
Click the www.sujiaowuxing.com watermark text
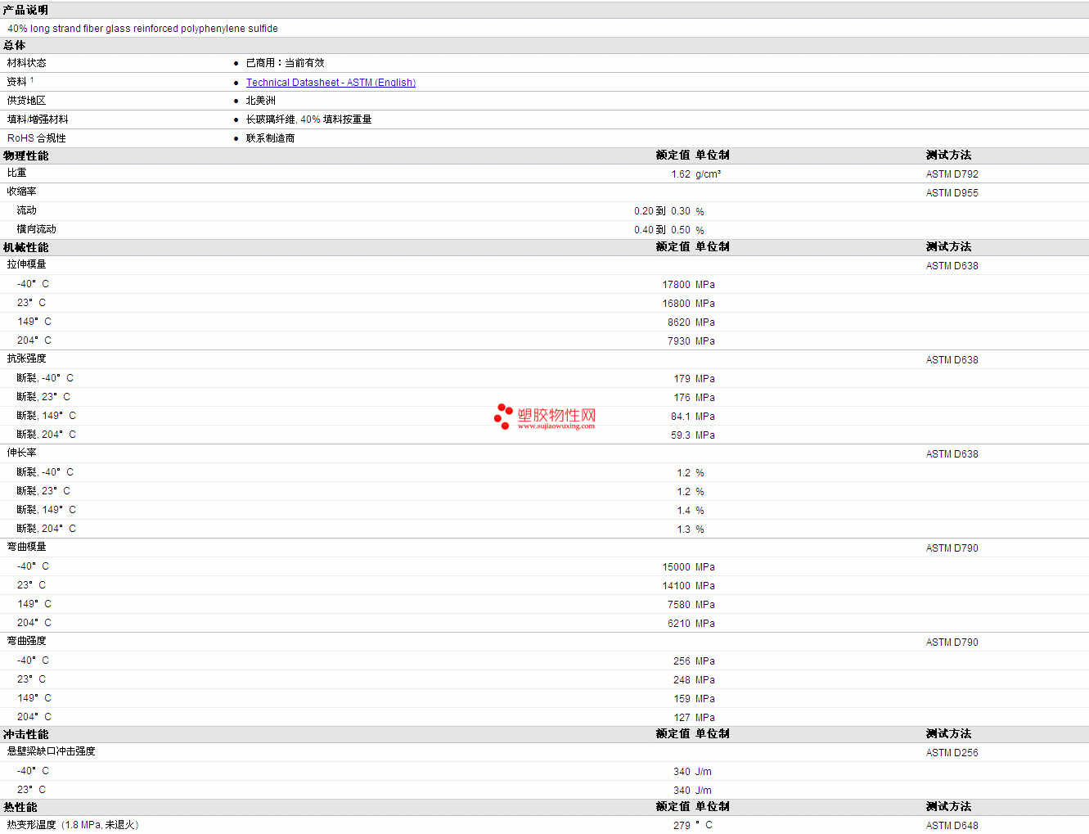[556, 426]
